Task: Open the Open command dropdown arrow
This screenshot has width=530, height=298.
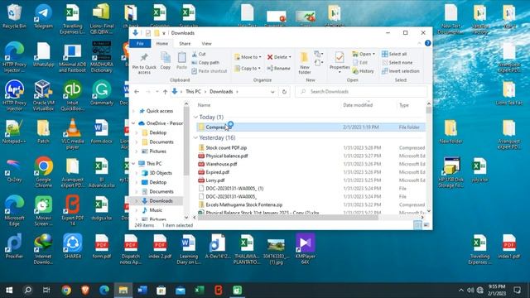Action: 373,54
